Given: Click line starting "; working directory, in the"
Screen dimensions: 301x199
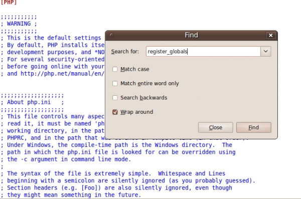Looking at the screenshot, I should tap(52, 131).
